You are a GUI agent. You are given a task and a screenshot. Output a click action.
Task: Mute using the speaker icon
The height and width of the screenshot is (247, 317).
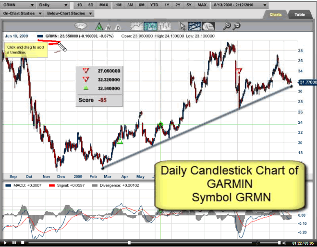click(x=284, y=243)
